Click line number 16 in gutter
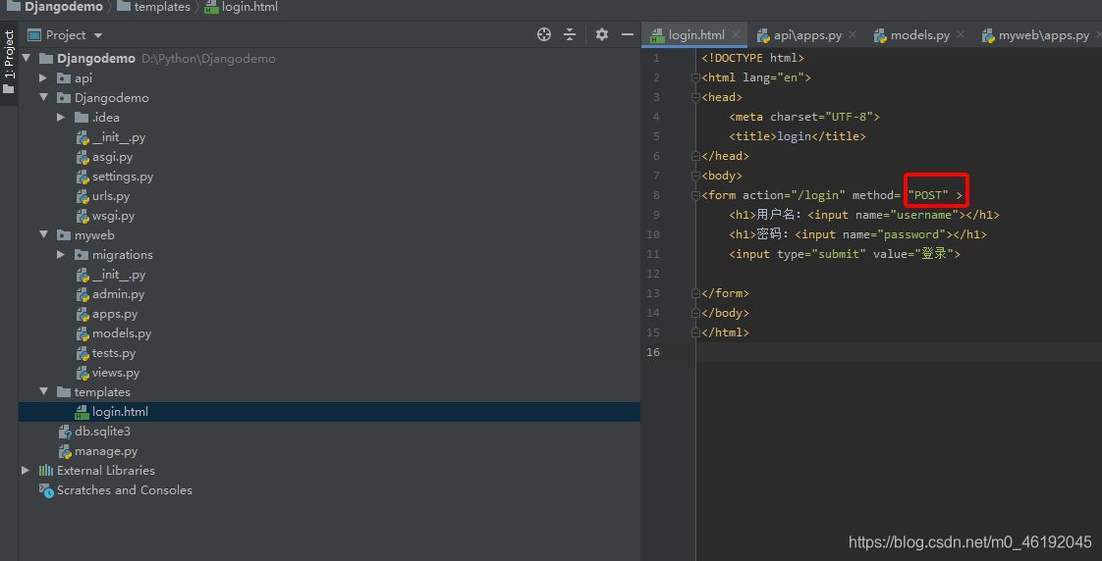The width and height of the screenshot is (1102, 561). [x=653, y=352]
